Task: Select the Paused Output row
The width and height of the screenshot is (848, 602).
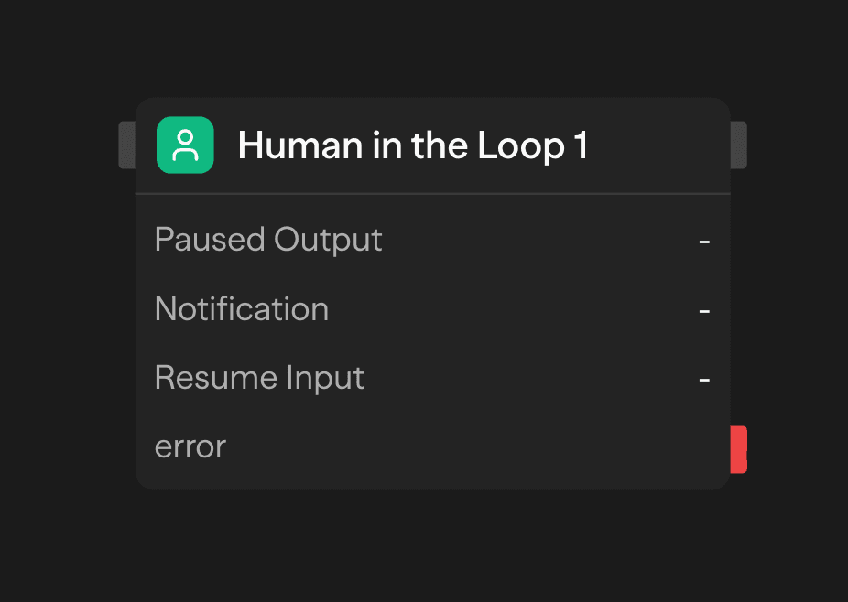Action: click(x=268, y=240)
